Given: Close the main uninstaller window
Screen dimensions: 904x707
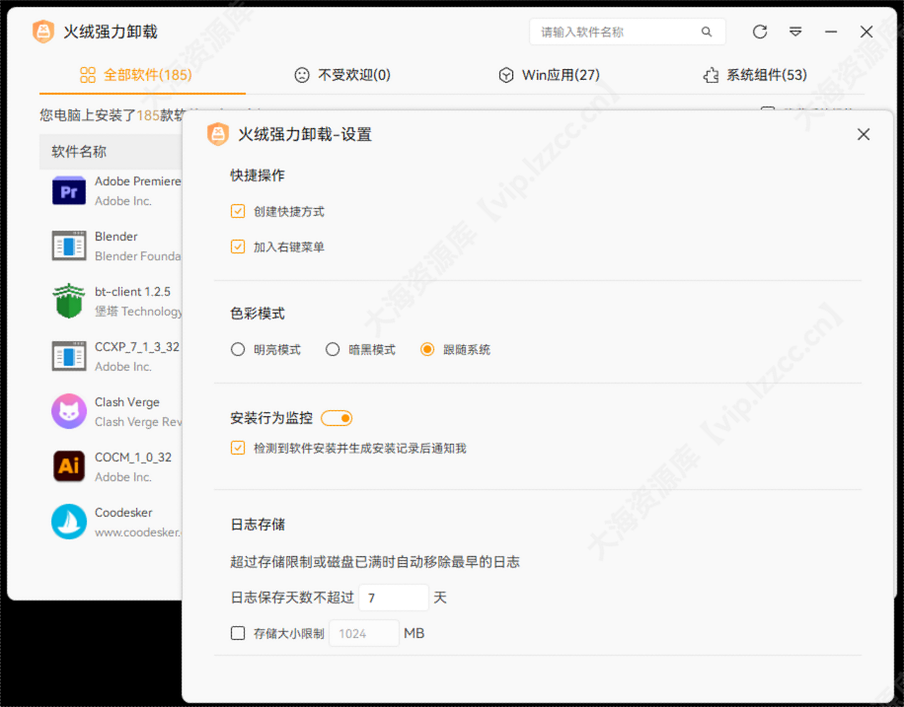Looking at the screenshot, I should click(866, 32).
